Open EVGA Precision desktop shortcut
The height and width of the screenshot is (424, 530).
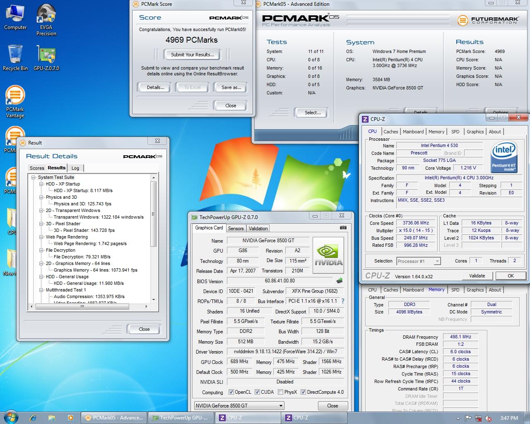coord(46,20)
